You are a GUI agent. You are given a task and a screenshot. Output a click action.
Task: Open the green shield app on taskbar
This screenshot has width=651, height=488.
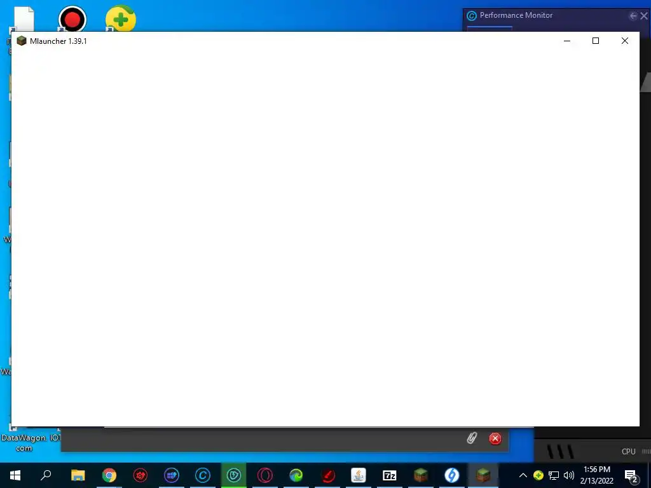[x=234, y=475]
